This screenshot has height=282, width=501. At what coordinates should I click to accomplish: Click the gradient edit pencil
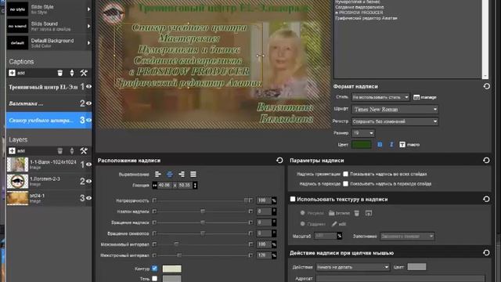(339, 224)
